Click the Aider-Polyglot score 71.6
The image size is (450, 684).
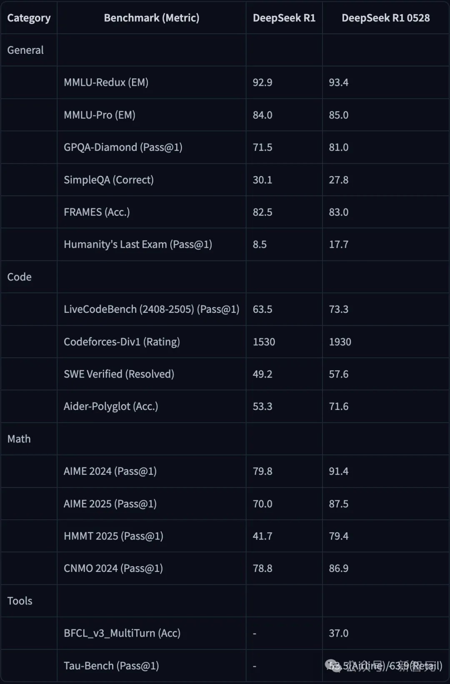coord(338,407)
